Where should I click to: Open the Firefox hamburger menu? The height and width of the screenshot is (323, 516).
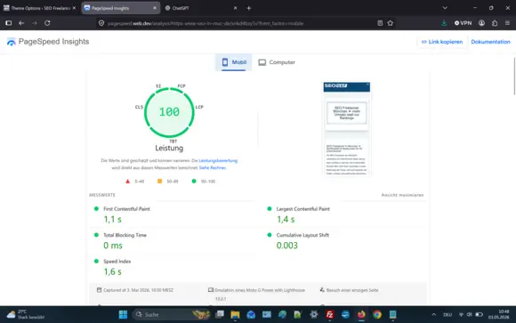coord(507,23)
